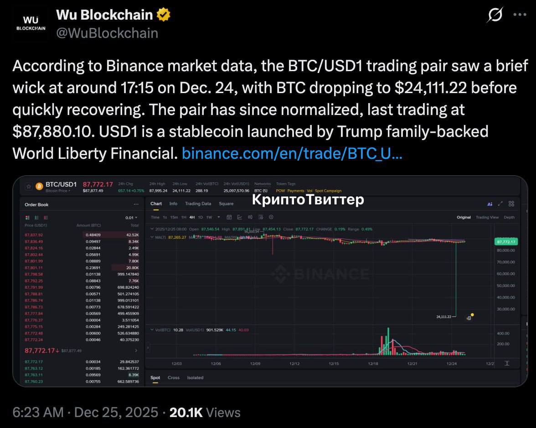The width and height of the screenshot is (536, 428).
Task: Switch order book to sell orders only
Action: [x=45, y=218]
